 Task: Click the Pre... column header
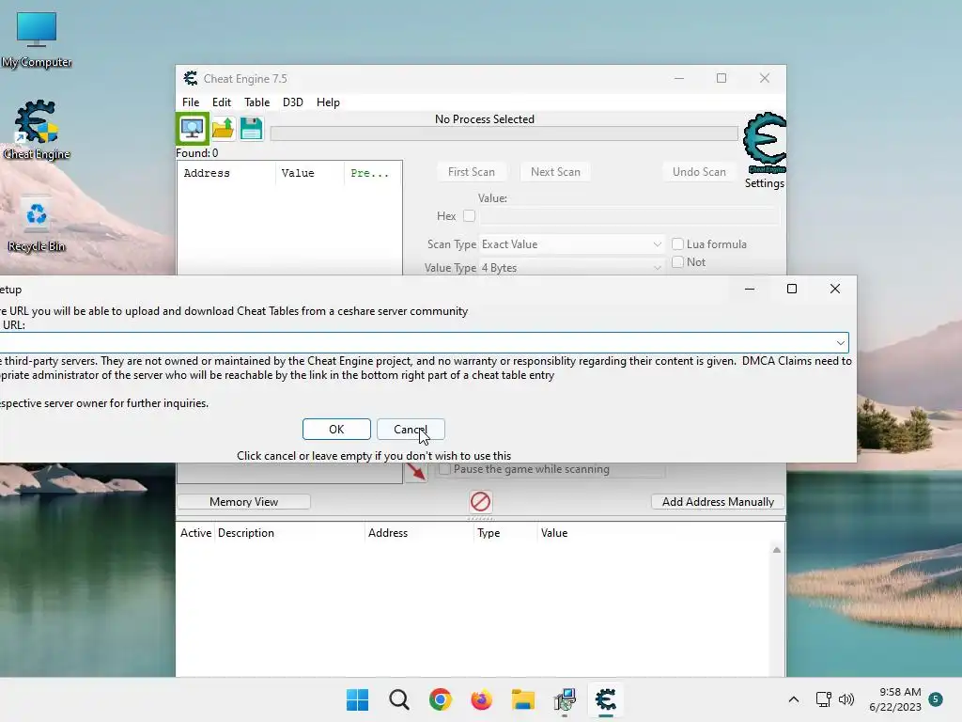point(372,173)
